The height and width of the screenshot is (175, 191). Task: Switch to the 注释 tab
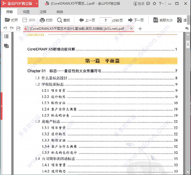(x=43, y=12)
